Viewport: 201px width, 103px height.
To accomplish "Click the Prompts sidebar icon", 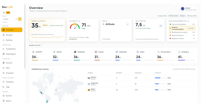I will 4,35.
